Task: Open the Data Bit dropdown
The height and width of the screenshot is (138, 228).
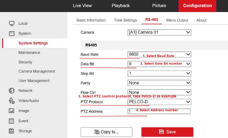Action: (159, 64)
